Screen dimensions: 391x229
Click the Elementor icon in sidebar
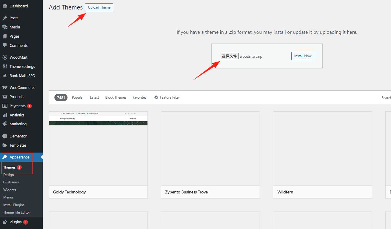[x=5, y=136]
